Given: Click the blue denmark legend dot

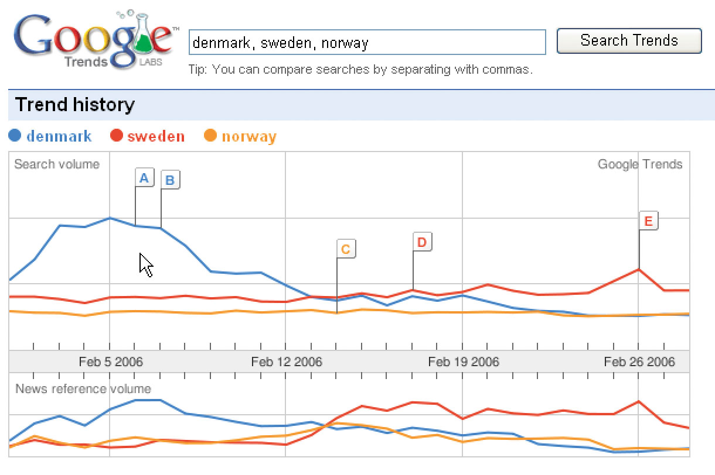Looking at the screenshot, I should click(x=15, y=136).
